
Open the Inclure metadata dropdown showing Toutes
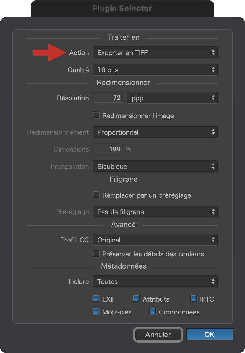[155, 281]
